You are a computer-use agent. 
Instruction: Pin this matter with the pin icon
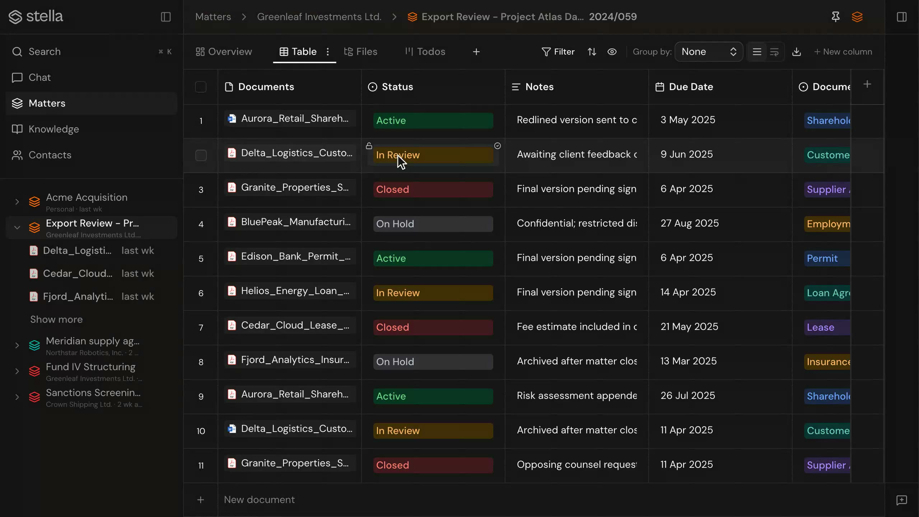(x=835, y=17)
